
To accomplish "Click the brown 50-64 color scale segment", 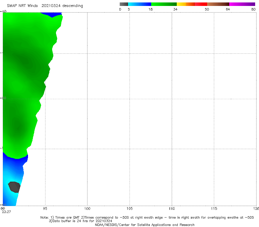I will point(218,4).
